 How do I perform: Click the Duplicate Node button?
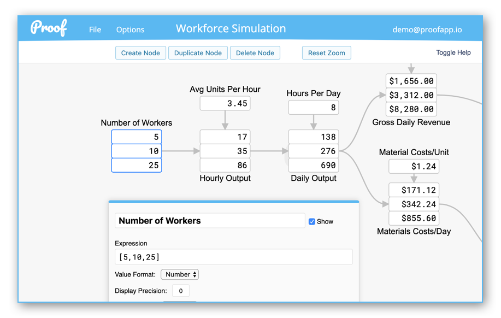198,53
